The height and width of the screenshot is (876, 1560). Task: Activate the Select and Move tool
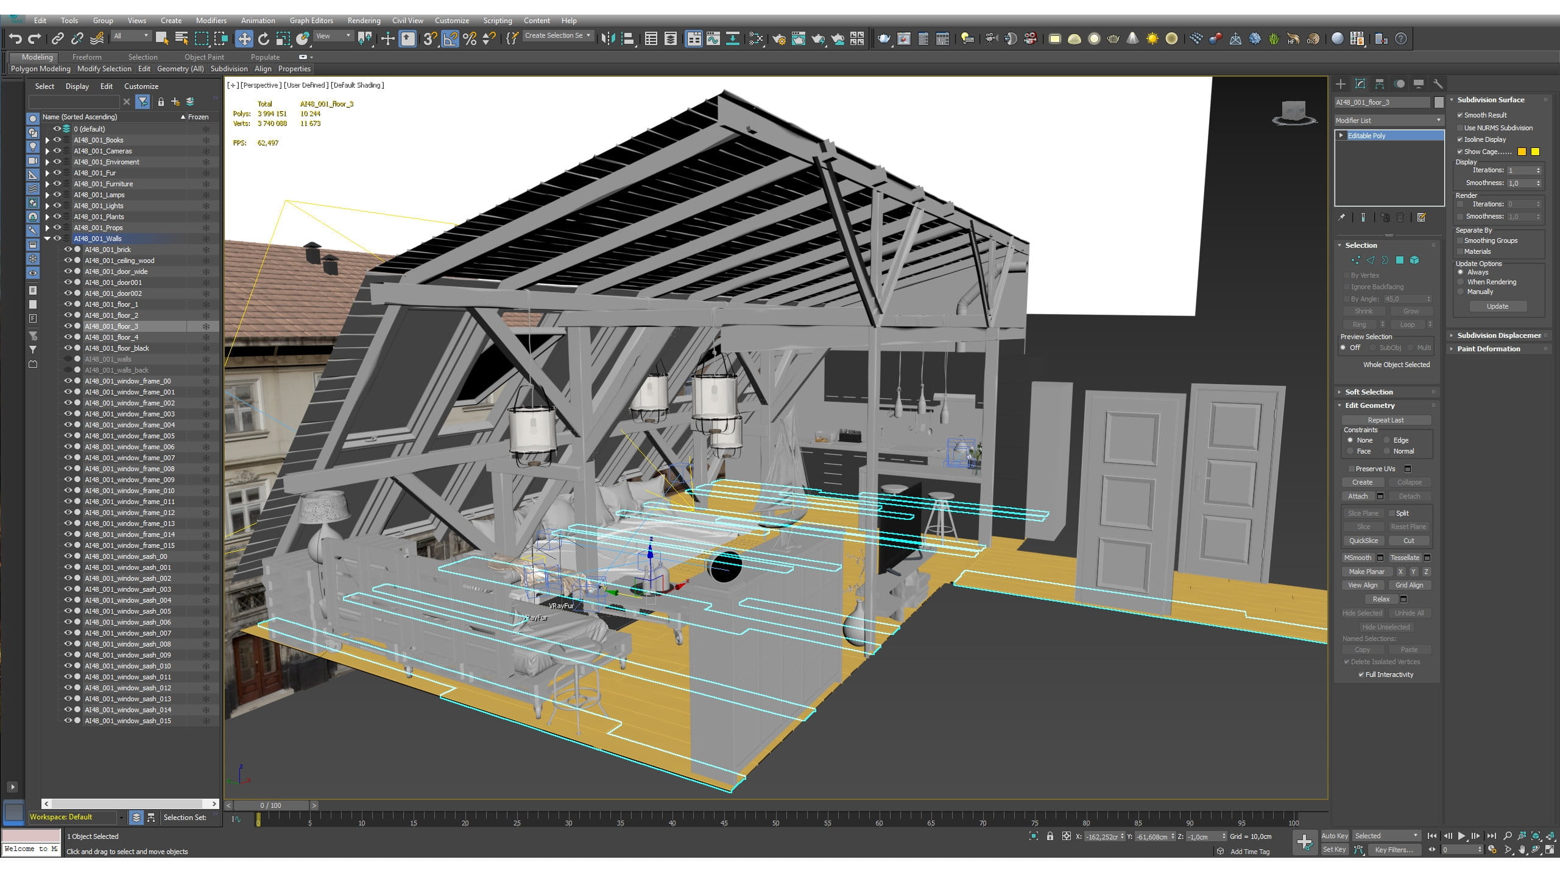244,39
